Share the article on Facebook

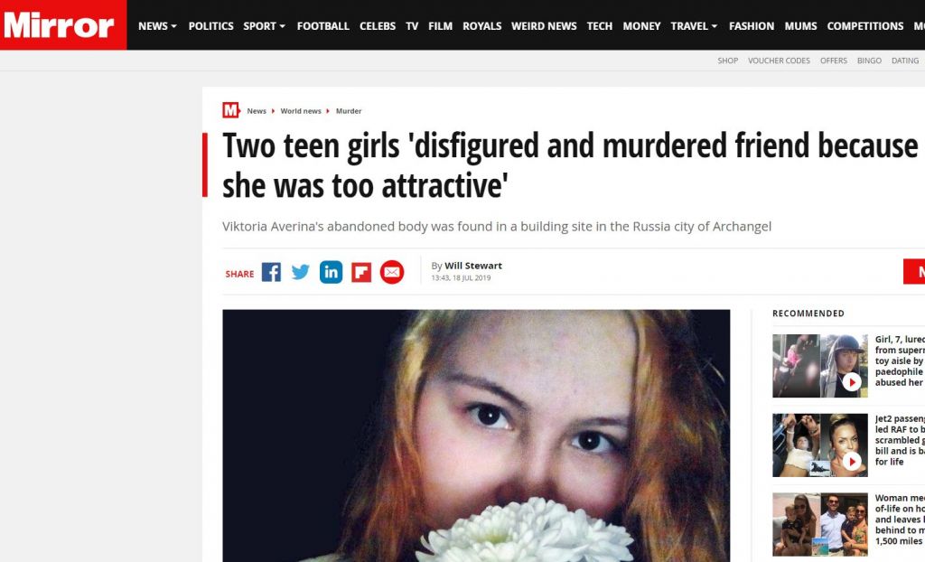pos(271,272)
